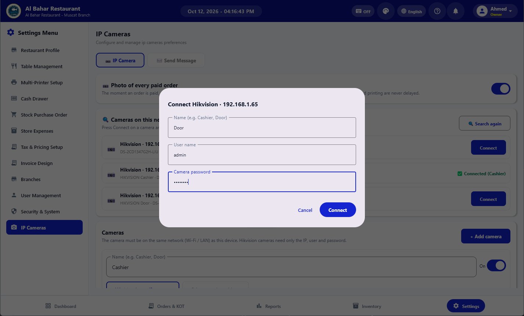
Task: Click the Store Expenses icon
Action: (14, 131)
